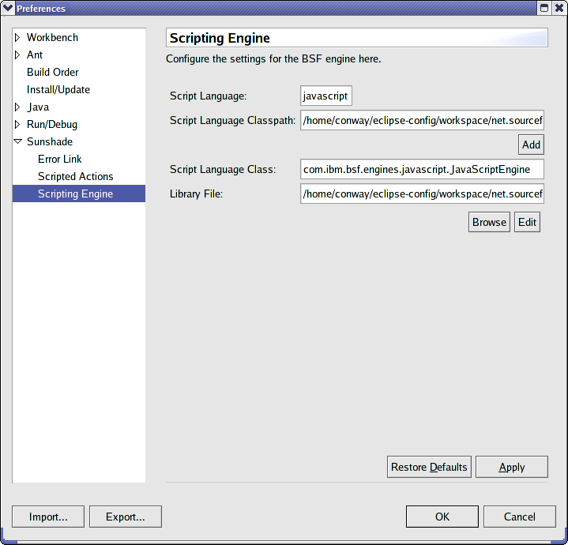
Task: Apply the scripting engine settings
Action: click(x=511, y=468)
